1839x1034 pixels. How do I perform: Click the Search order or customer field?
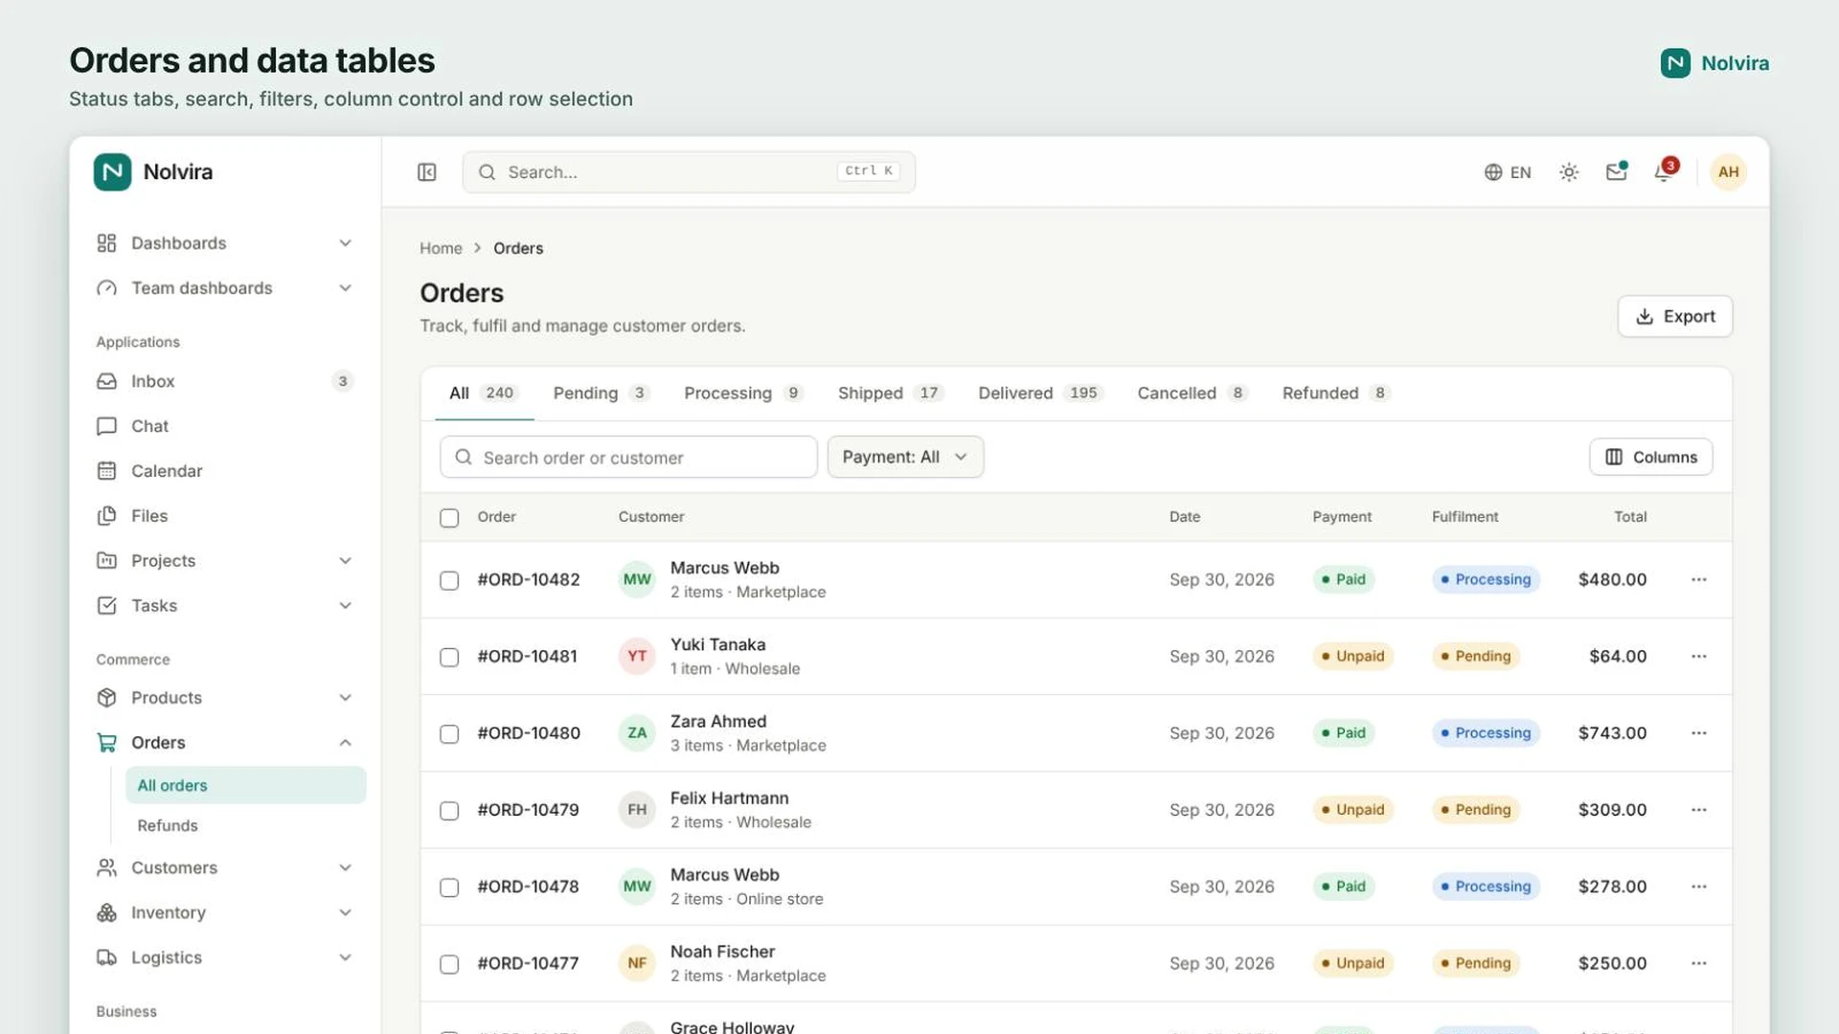628,457
